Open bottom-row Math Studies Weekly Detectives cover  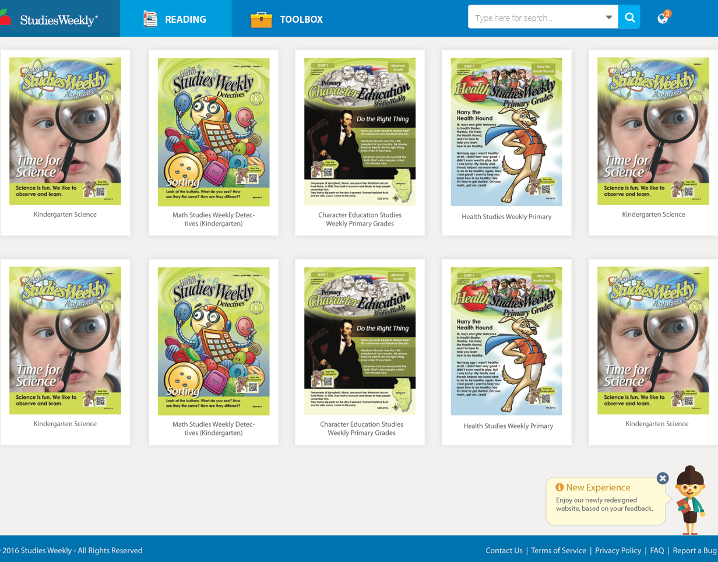tap(214, 341)
